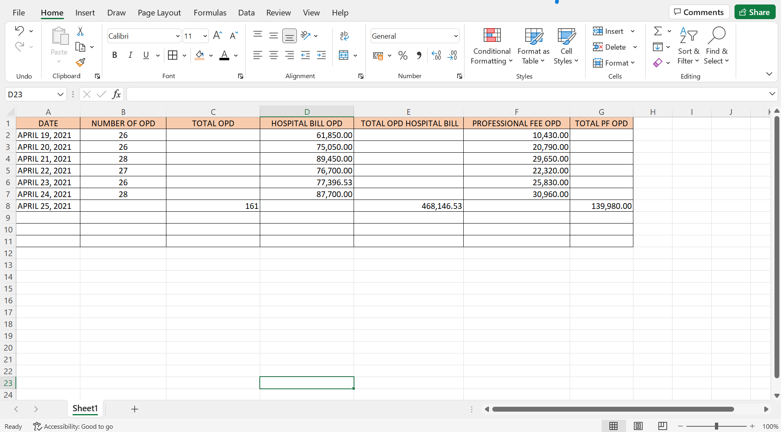This screenshot has width=781, height=432.
Task: Expand the Name Box dropdown arrow
Action: (60, 94)
